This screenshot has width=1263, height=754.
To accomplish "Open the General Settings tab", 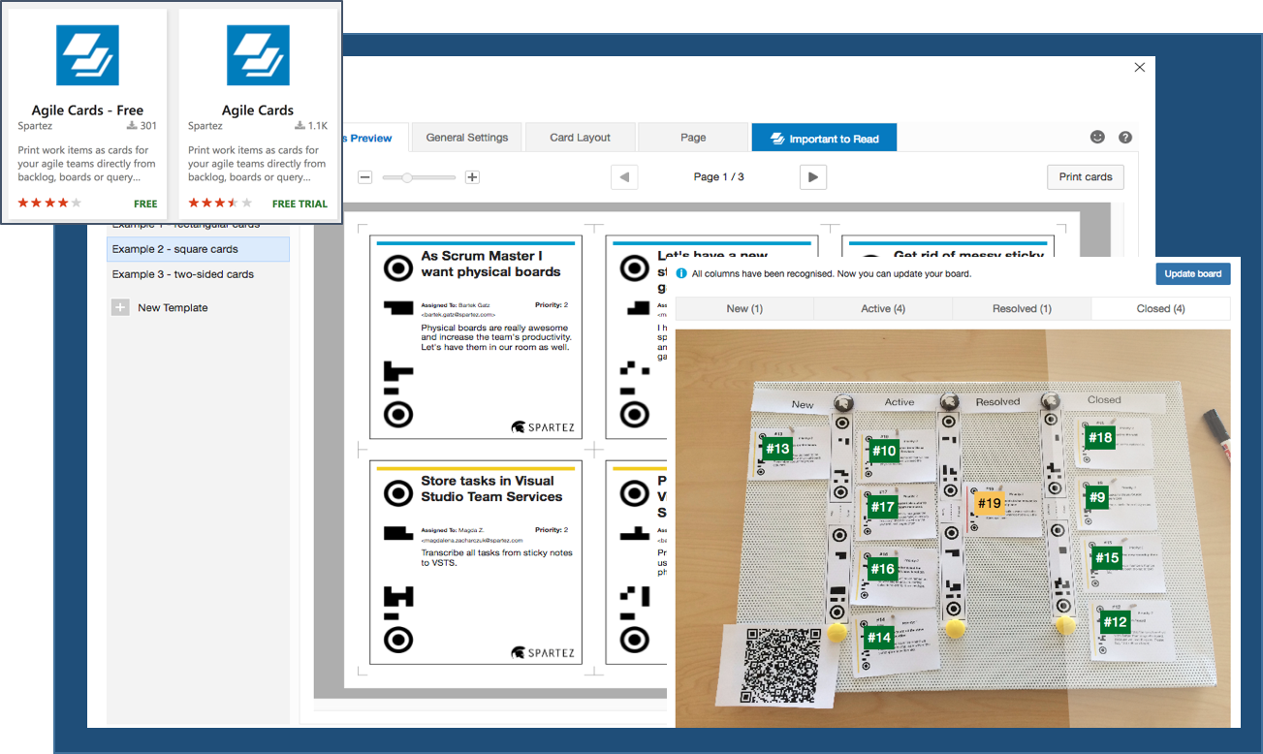I will (x=466, y=137).
